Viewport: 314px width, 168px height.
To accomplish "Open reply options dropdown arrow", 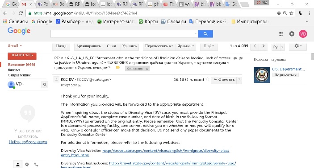I will pos(239,79).
